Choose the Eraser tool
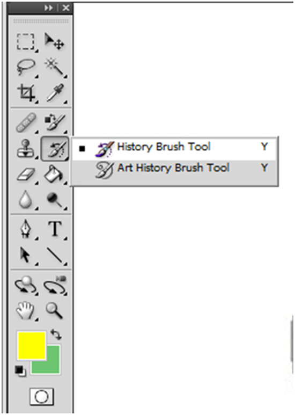295x415 pixels. 26,174
